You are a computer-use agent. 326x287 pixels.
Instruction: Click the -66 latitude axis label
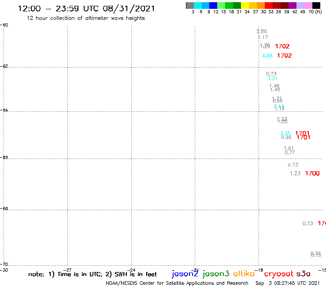[x=4, y=157]
